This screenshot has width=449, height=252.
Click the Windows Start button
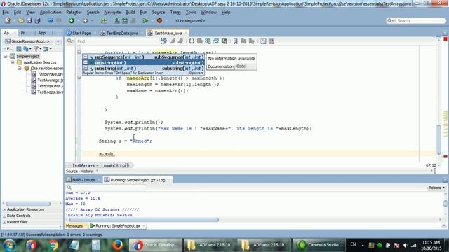click(x=9, y=245)
